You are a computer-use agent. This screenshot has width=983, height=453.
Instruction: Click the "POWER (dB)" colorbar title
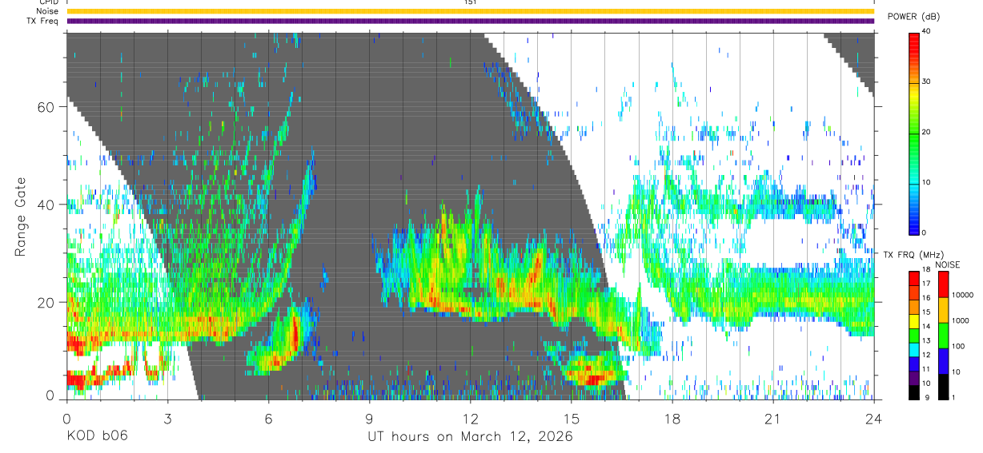(914, 17)
